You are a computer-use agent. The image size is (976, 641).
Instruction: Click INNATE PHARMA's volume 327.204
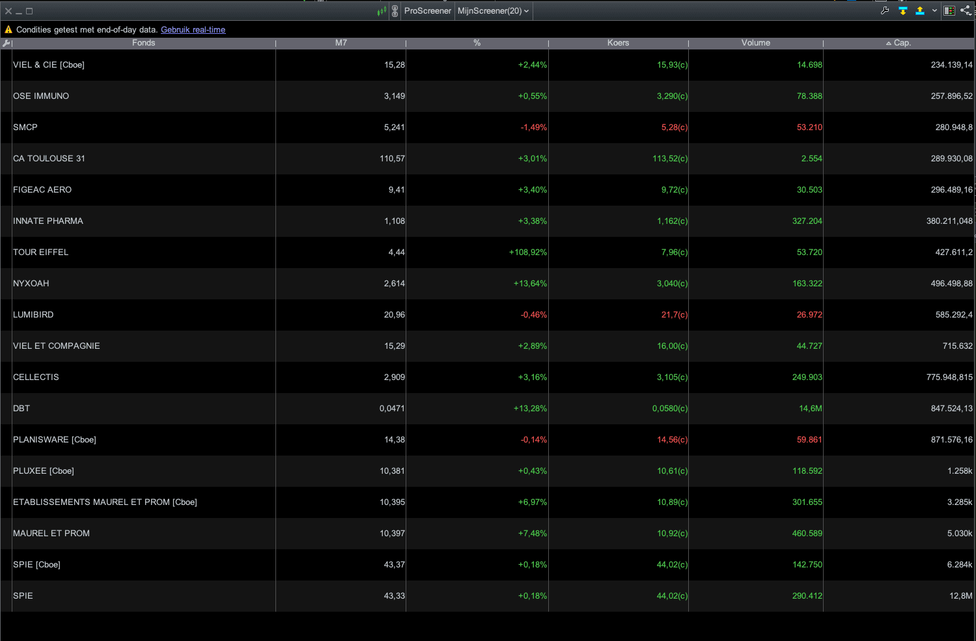tap(807, 221)
